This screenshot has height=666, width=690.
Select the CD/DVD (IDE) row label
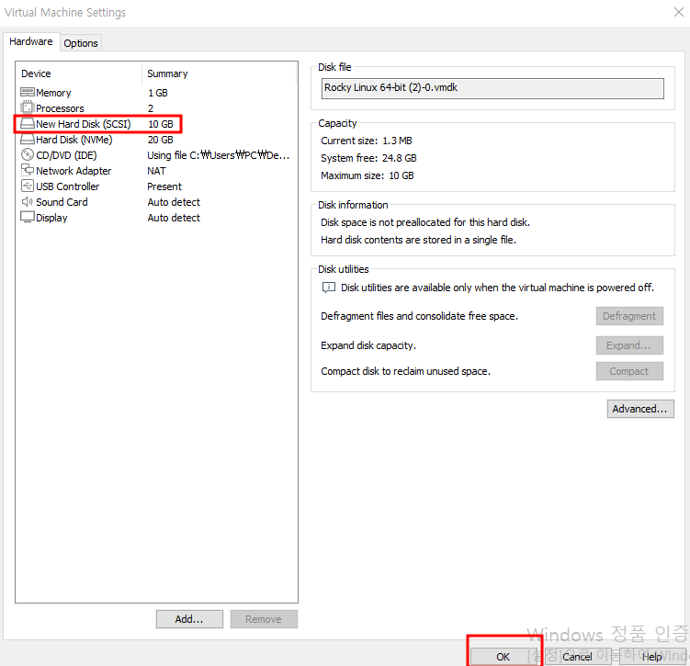[x=66, y=155]
